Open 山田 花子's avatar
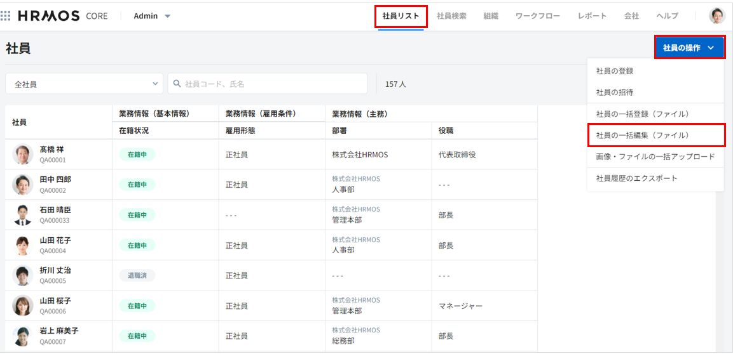 point(23,246)
